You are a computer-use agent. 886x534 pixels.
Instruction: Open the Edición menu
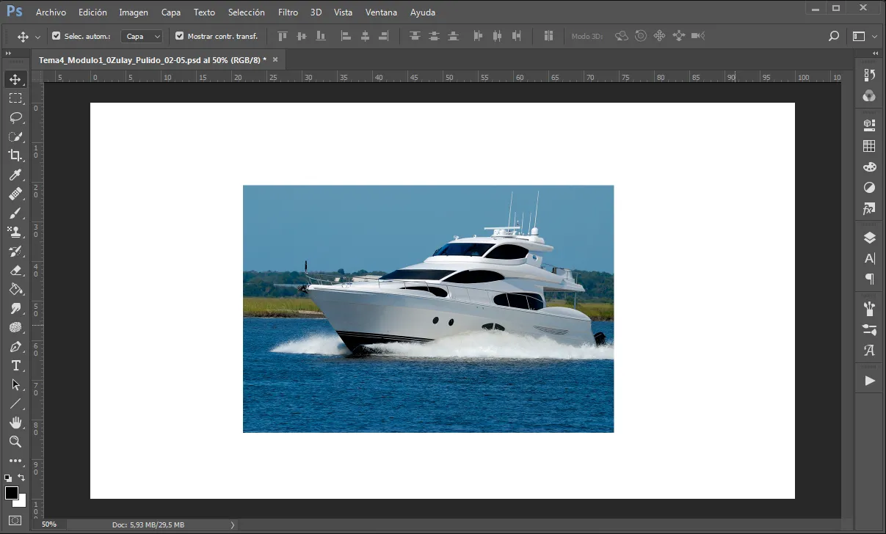92,12
